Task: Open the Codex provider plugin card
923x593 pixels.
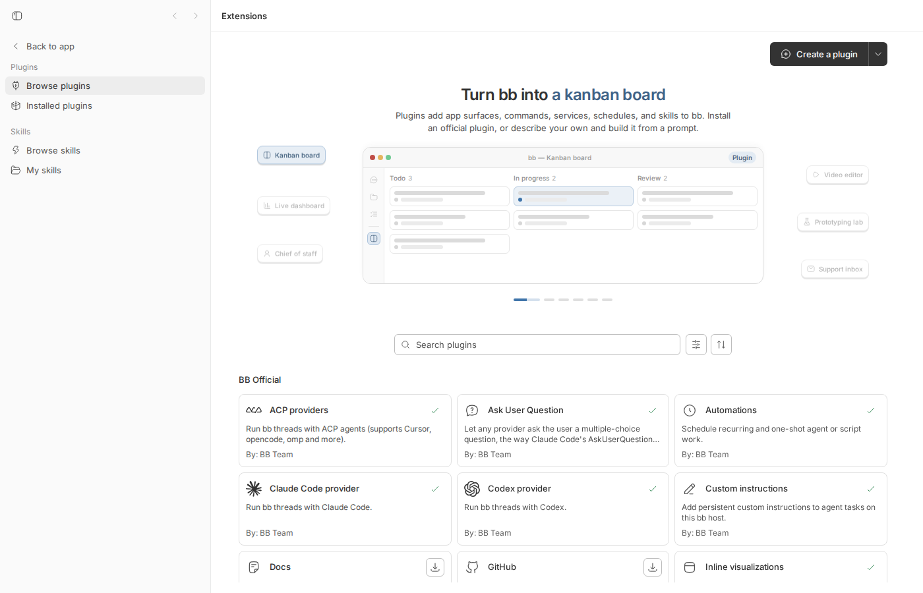Action: (x=563, y=509)
